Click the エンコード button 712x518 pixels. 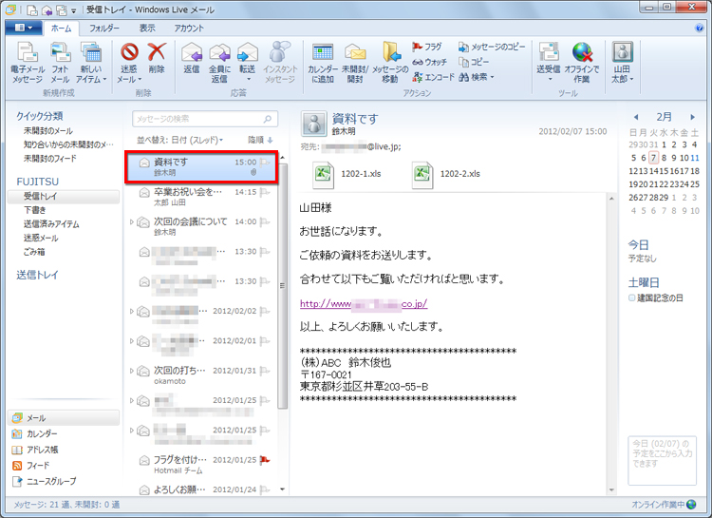click(x=433, y=77)
